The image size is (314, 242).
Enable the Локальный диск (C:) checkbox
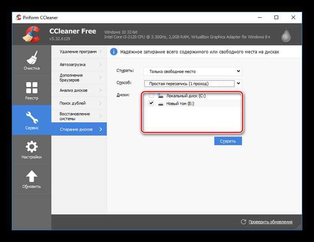tap(151, 96)
